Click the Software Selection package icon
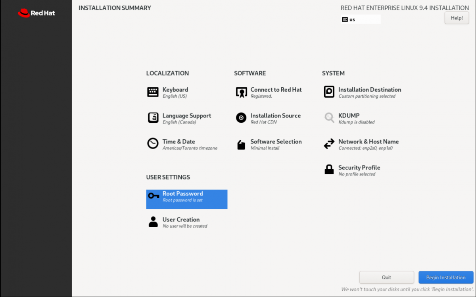This screenshot has width=476, height=297. tap(241, 145)
